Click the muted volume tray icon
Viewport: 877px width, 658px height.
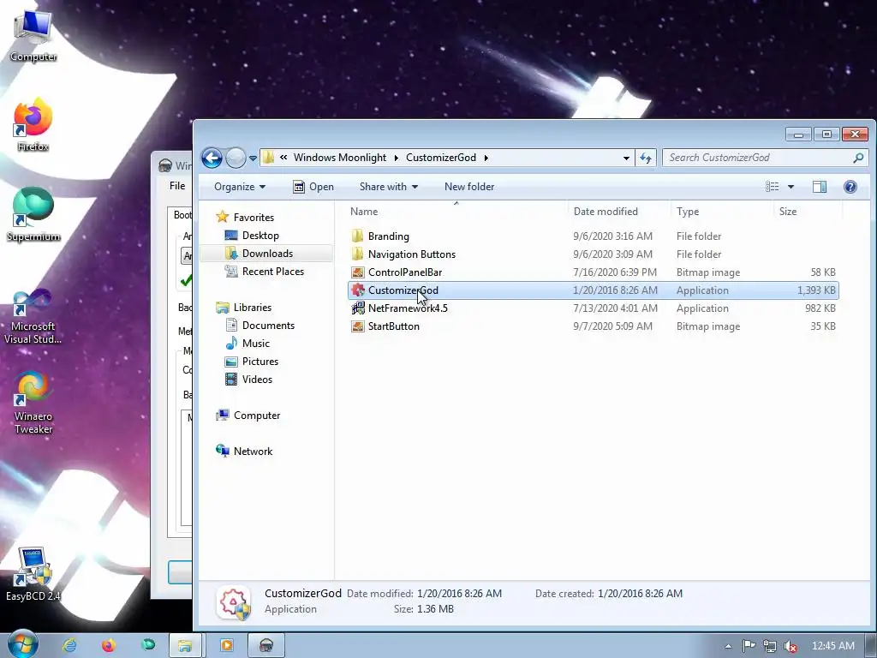[x=790, y=646]
